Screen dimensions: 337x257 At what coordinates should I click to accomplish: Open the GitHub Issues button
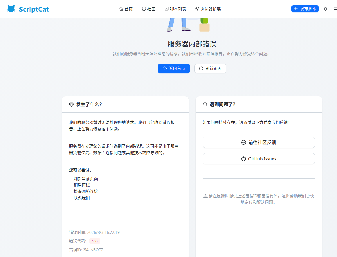coord(259,159)
